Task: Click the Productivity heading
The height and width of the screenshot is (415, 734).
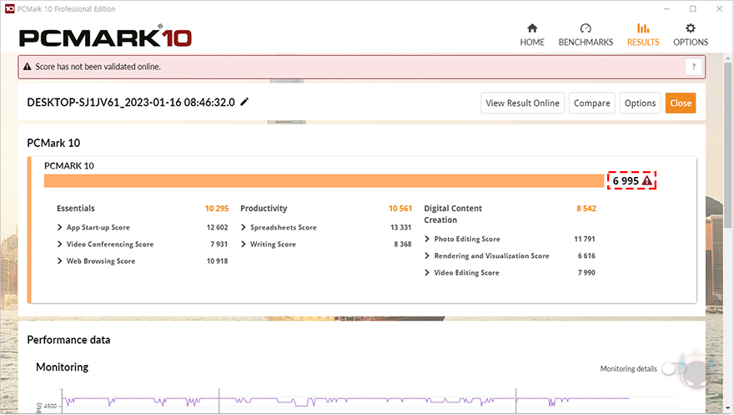Action: point(264,209)
